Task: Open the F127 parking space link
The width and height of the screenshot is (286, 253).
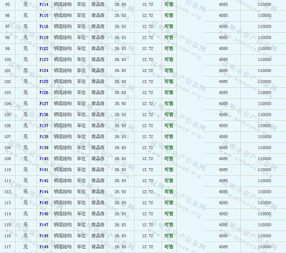Action: click(x=44, y=103)
